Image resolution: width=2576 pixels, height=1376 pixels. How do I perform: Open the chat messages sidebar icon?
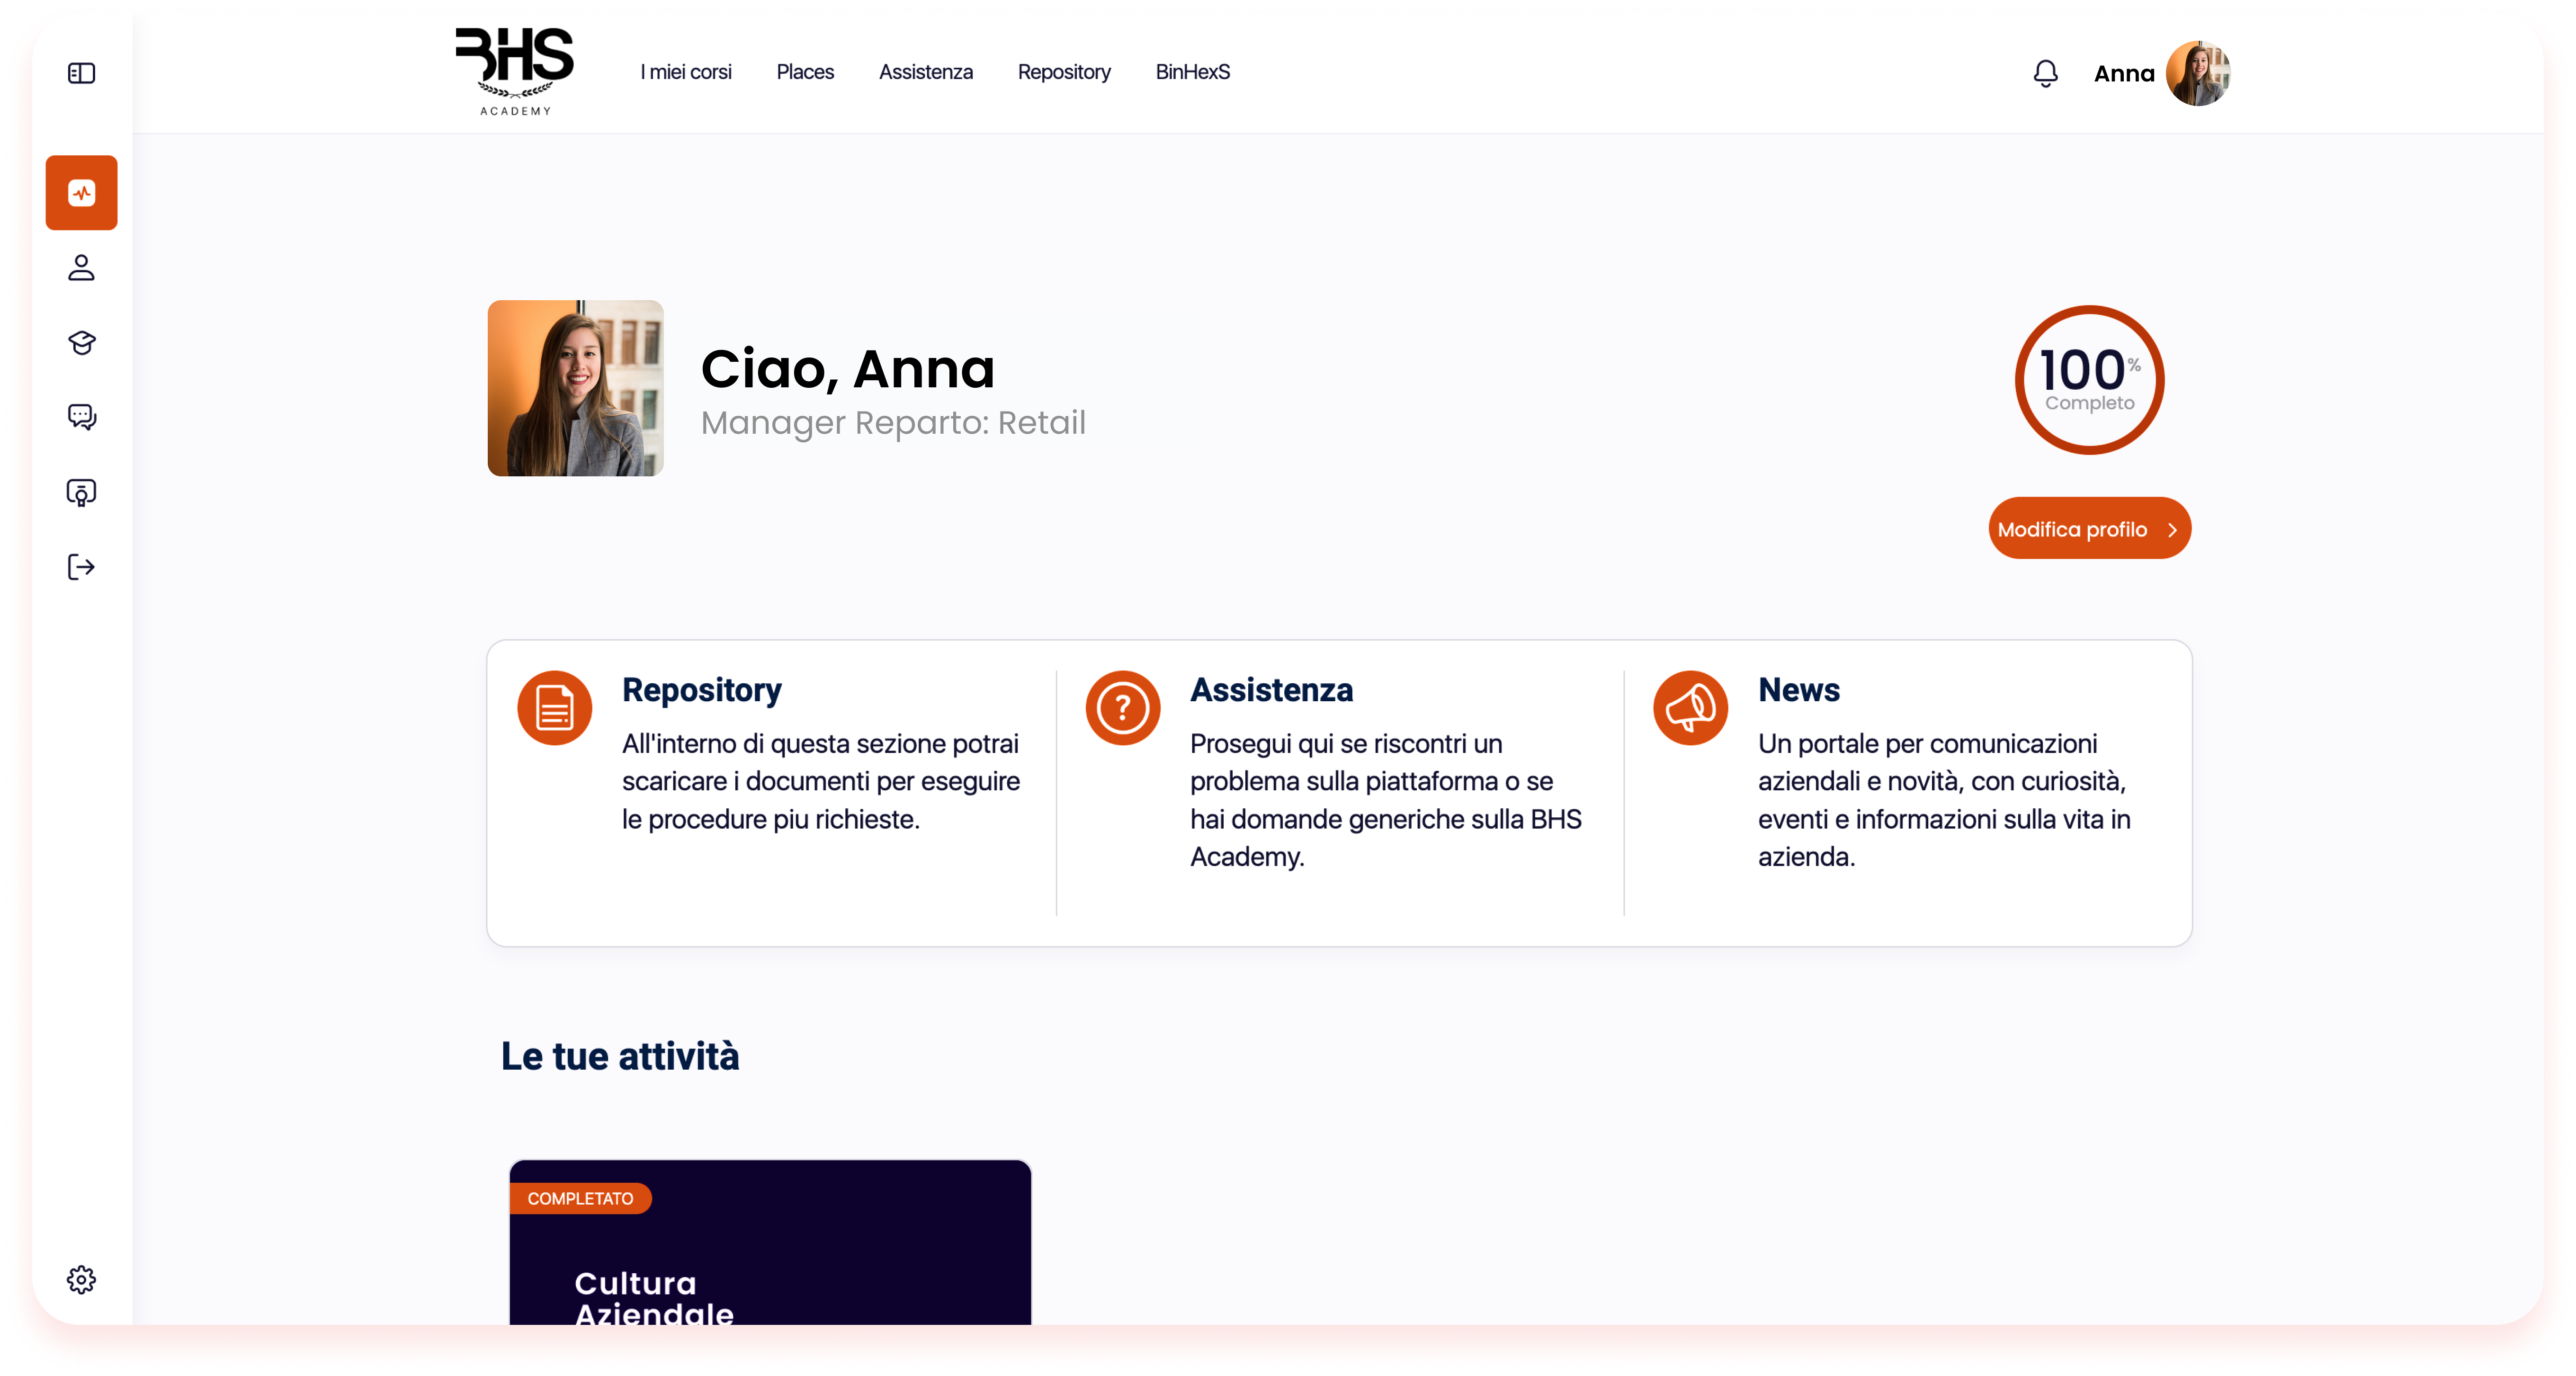[x=81, y=417]
